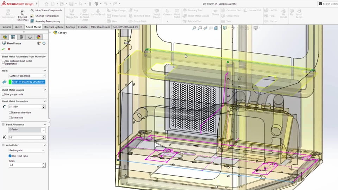Screen dimensions: 338x190
Task: Click the sheet thickness 0.1196in field
Action: pyautogui.click(x=25, y=107)
